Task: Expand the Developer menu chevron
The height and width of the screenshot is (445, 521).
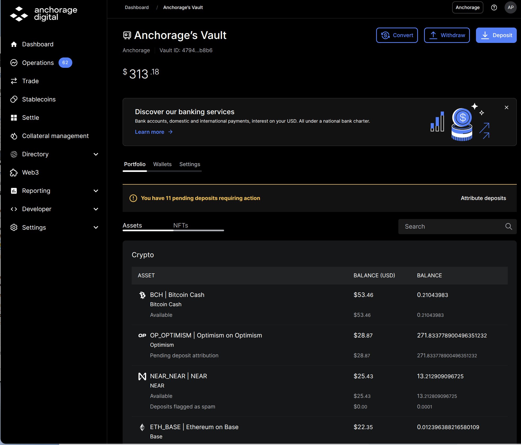Action: click(96, 209)
